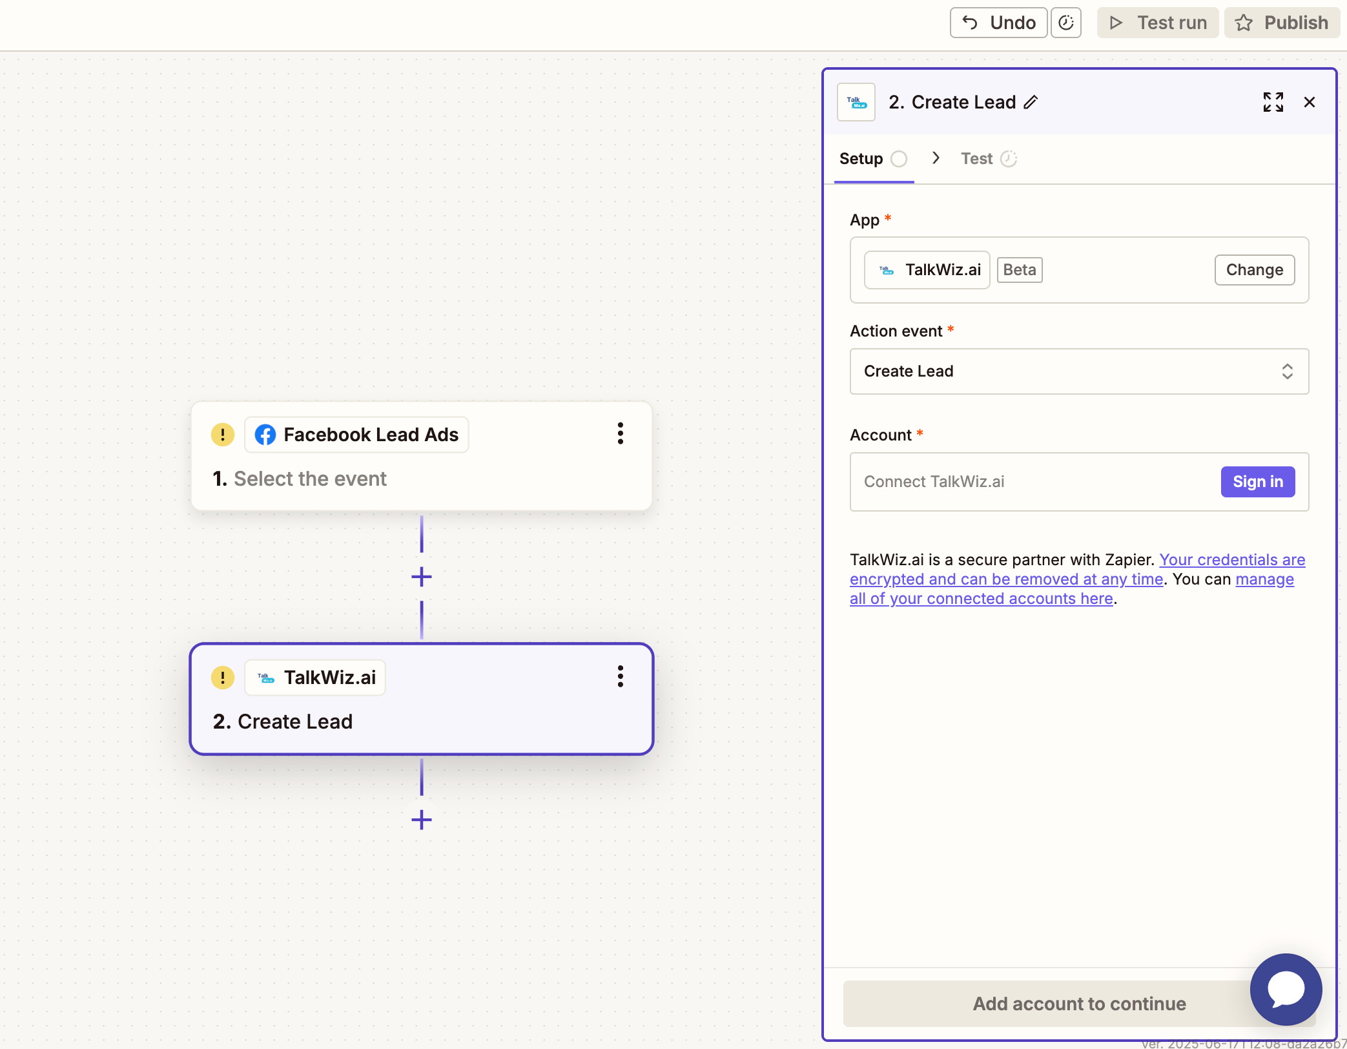Screen dimensions: 1347x1049
Task: Click the TalkWiz.ai chip on step 2
Action: 315,678
